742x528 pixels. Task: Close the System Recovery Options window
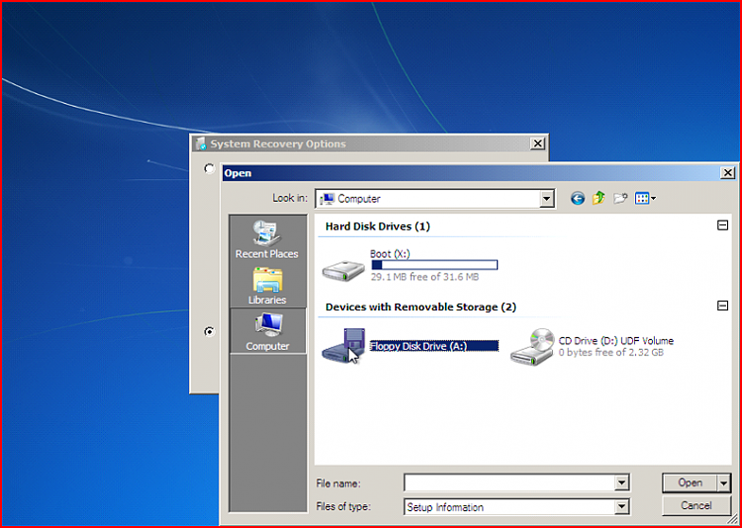(537, 143)
